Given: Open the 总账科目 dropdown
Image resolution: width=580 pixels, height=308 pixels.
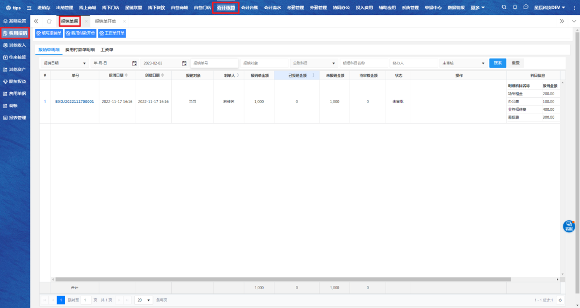Looking at the screenshot, I should coord(314,63).
